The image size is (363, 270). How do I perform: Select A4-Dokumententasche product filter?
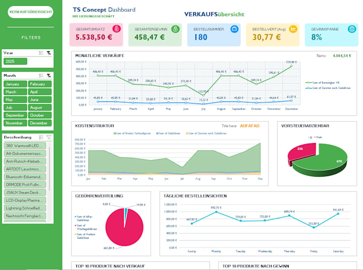click(x=25, y=153)
